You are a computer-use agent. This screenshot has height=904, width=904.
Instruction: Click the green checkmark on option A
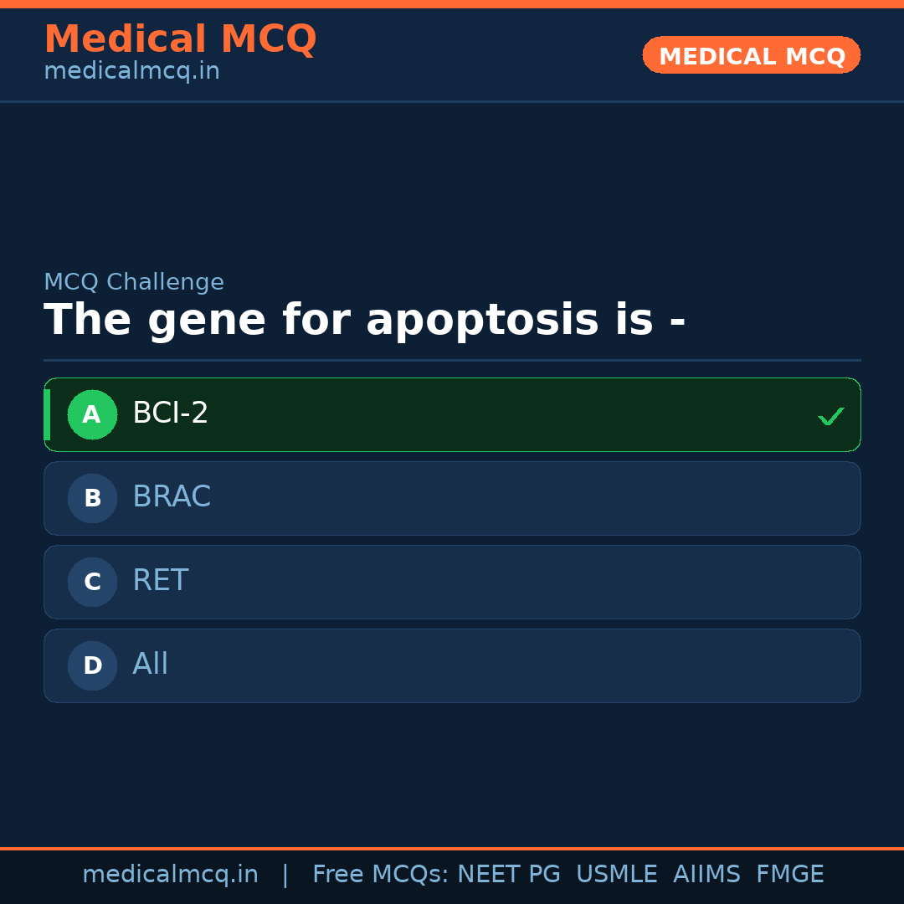point(830,416)
